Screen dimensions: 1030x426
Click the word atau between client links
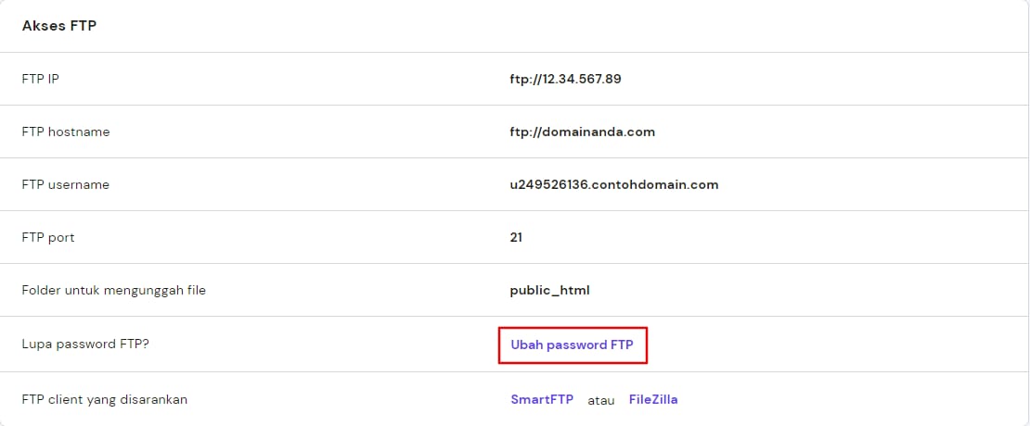coord(601,400)
